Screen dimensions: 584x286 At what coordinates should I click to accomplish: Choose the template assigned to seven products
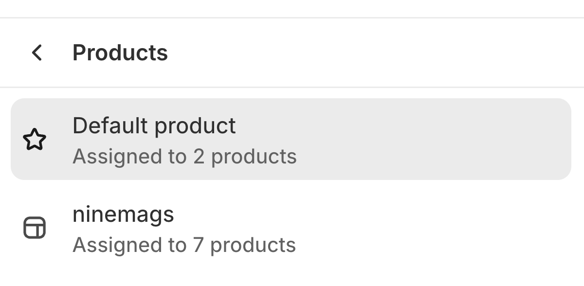tap(291, 229)
